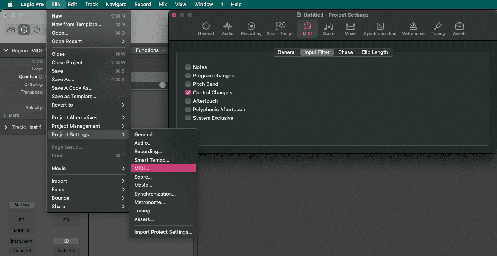The height and width of the screenshot is (256, 497).
Task: Expand Project Alternatives submenu
Action: [x=88, y=117]
